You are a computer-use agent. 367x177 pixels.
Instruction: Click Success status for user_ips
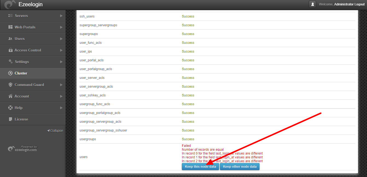coord(188,52)
